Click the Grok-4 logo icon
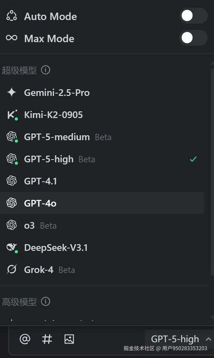This screenshot has width=214, height=358. point(12,270)
